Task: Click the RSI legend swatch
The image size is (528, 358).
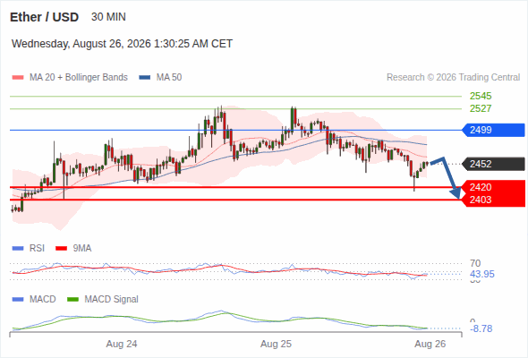Action: 18,249
